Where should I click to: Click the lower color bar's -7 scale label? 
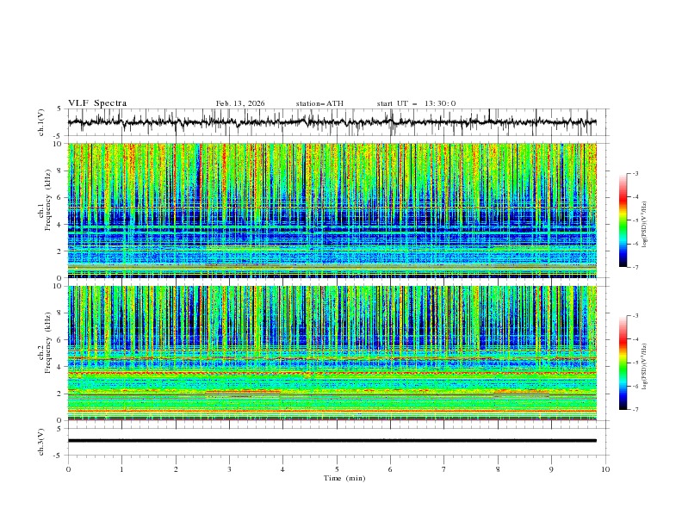coord(635,410)
